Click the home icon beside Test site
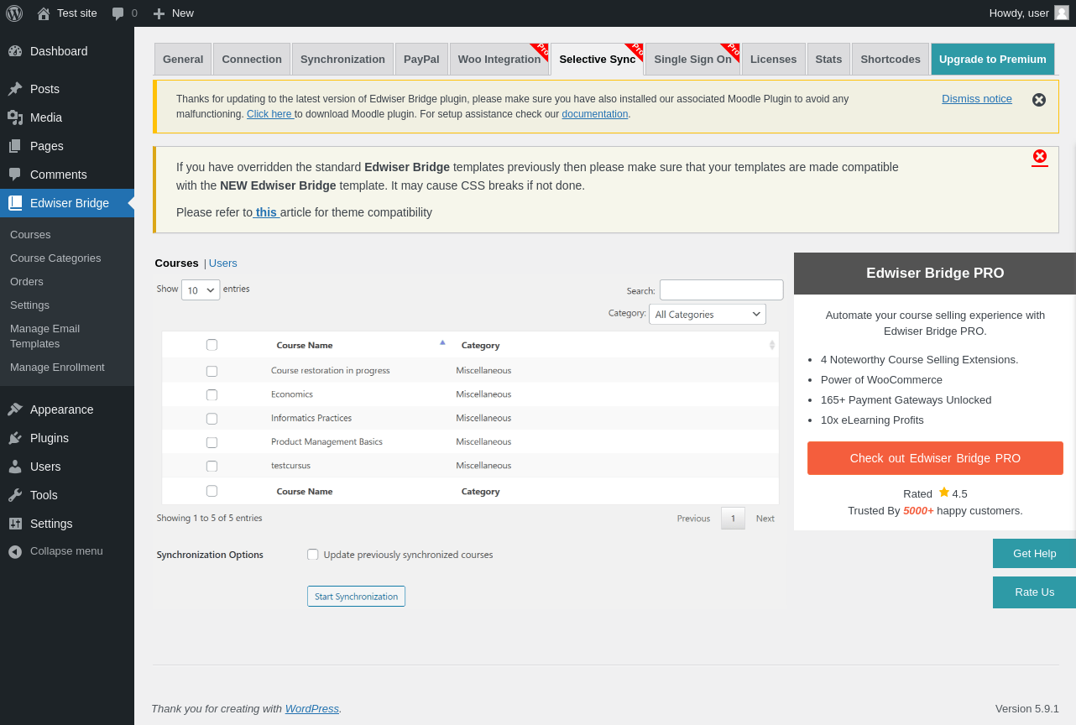 pyautogui.click(x=44, y=13)
